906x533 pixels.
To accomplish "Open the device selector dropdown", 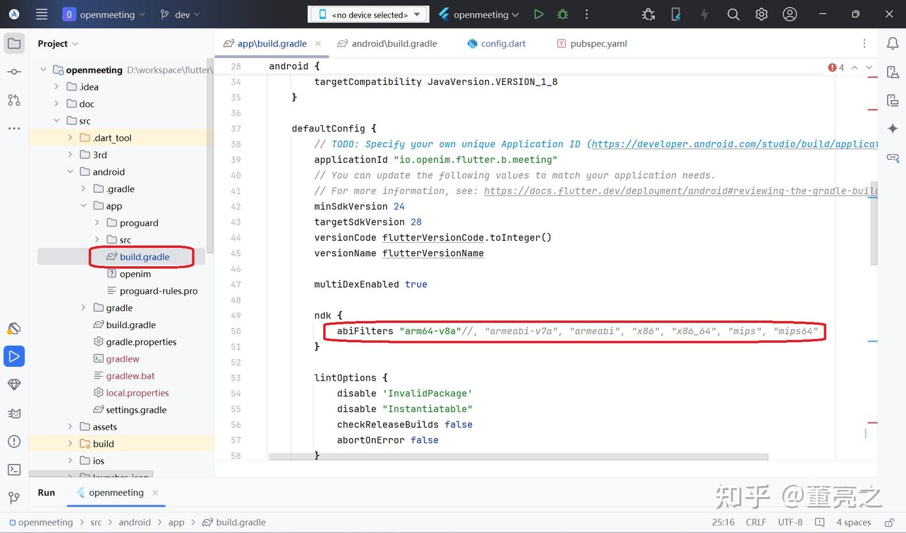I will (368, 14).
